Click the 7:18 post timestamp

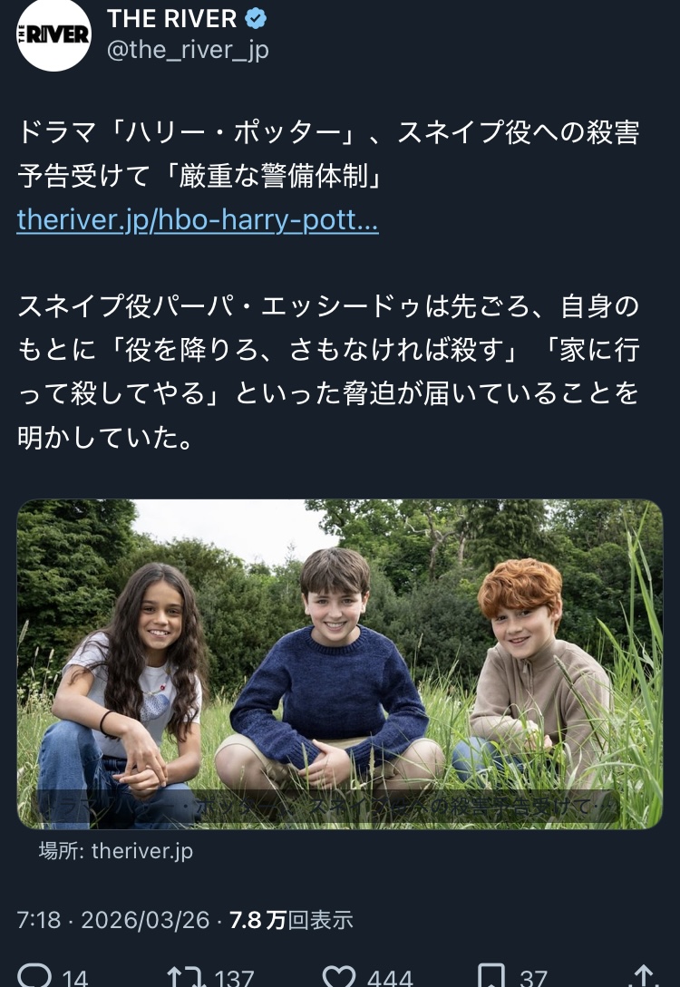click(39, 920)
